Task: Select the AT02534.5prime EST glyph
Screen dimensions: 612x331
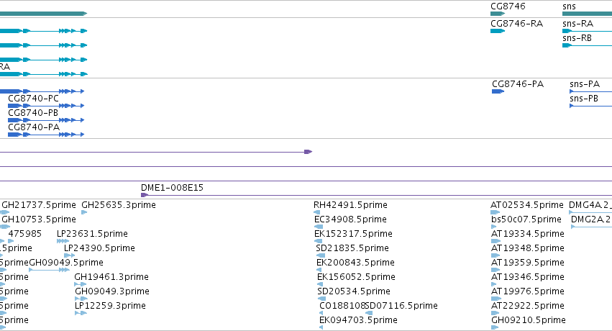Action: (495, 212)
